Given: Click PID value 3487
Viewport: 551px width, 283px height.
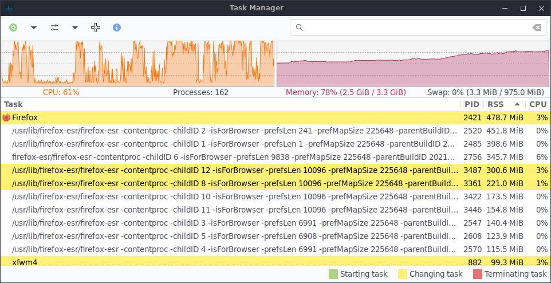Looking at the screenshot, I should (x=471, y=171).
